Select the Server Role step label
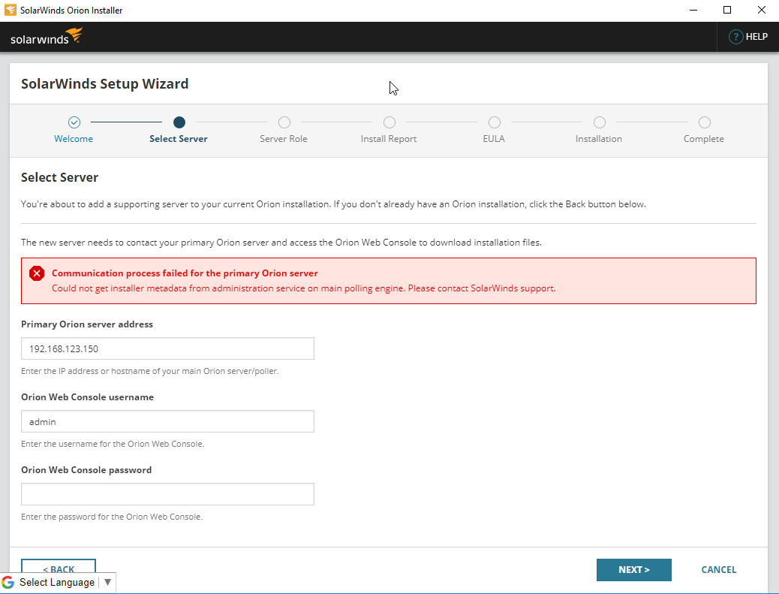Viewport: 779px width, 594px height. pyautogui.click(x=284, y=139)
